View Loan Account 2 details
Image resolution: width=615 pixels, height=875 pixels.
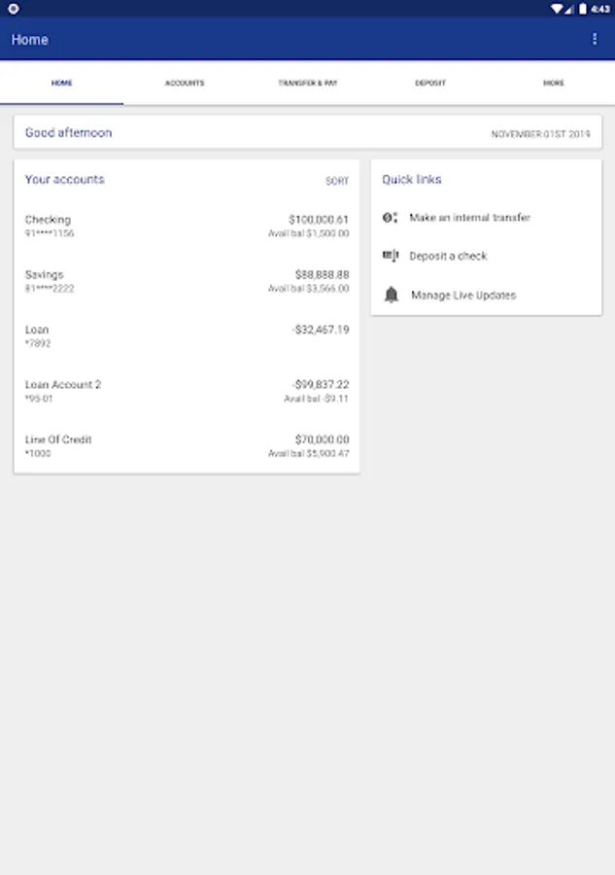(187, 391)
